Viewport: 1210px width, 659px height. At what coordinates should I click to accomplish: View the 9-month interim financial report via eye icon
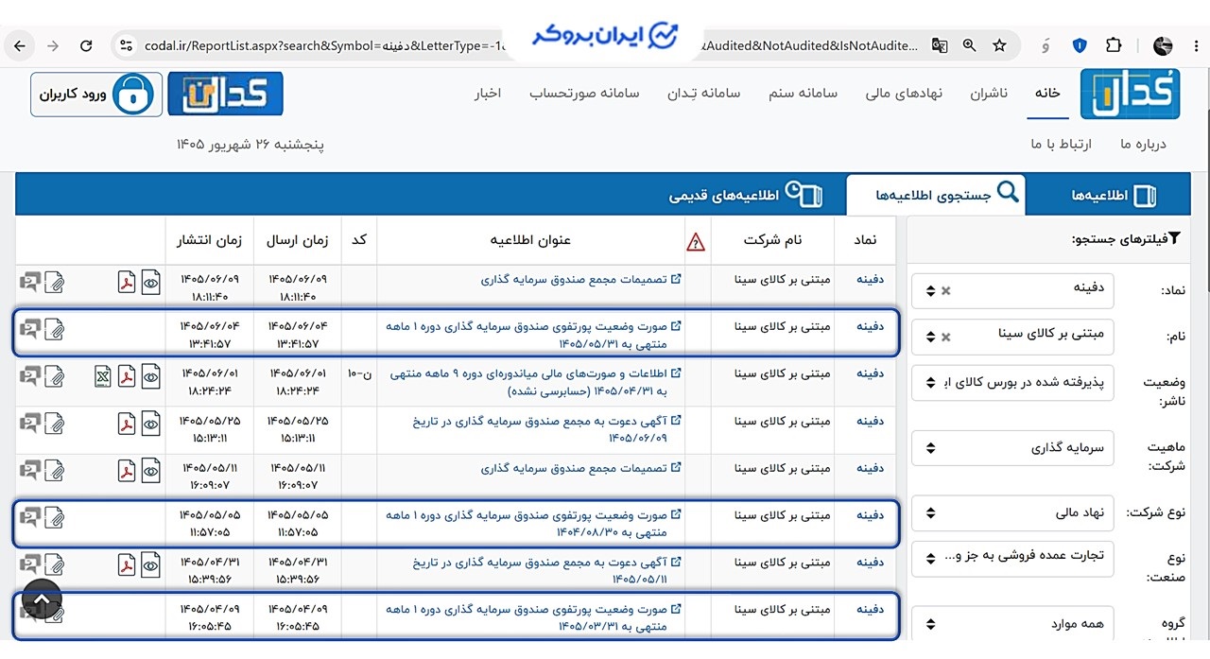tap(151, 375)
